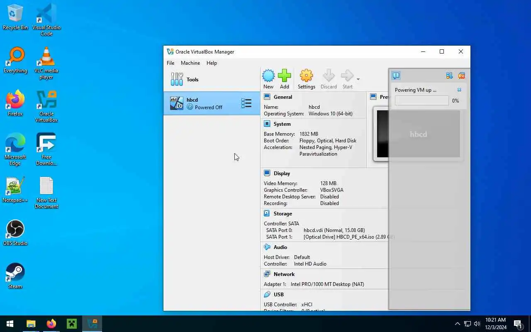Open Recycle Bin desktop icon
The width and height of the screenshot is (531, 332).
tap(15, 17)
